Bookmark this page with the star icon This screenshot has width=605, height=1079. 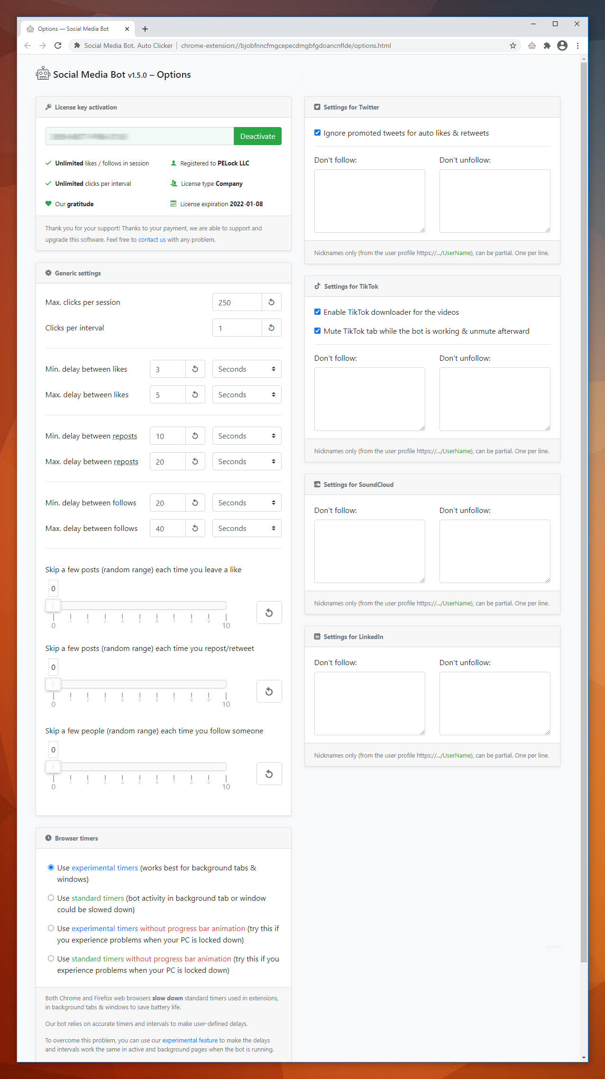click(x=513, y=46)
